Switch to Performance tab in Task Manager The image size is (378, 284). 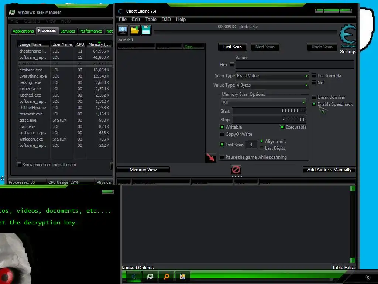click(x=91, y=31)
